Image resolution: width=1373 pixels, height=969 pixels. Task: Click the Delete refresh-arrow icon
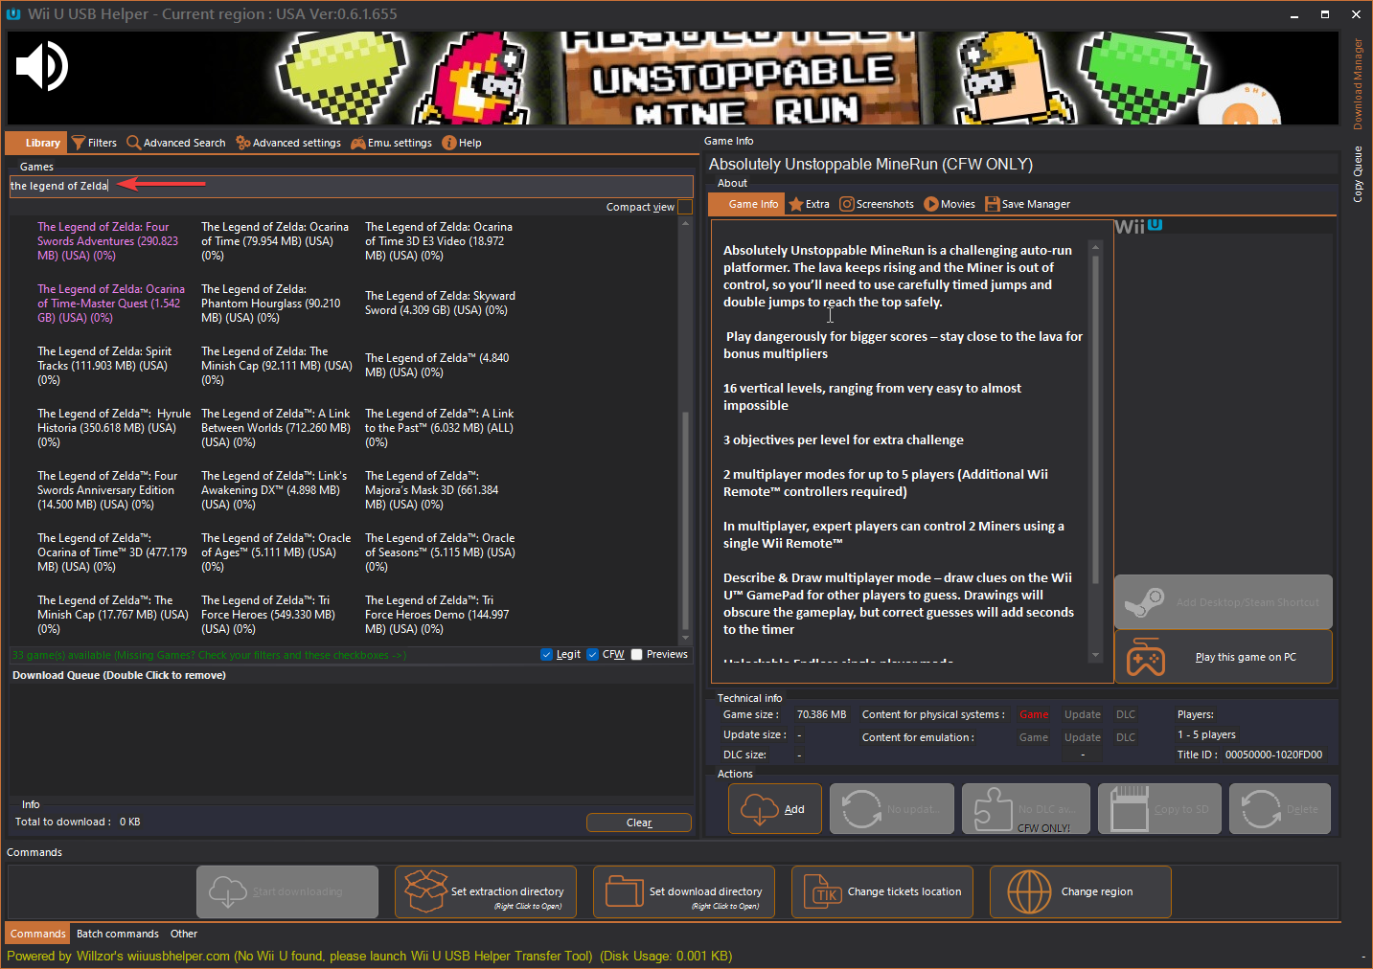tap(1261, 809)
